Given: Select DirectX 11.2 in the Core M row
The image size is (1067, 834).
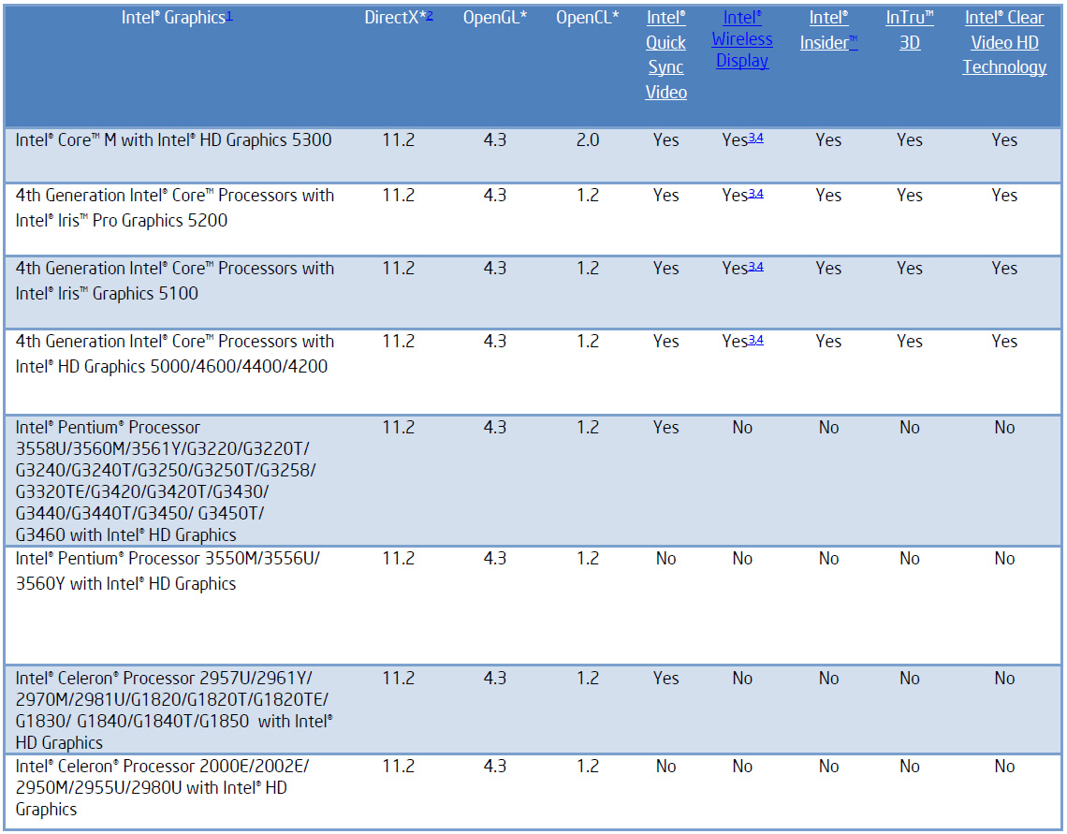Looking at the screenshot, I should point(398,140).
